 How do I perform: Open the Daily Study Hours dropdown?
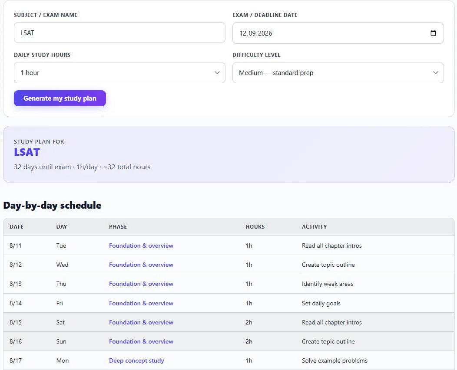[x=119, y=72]
